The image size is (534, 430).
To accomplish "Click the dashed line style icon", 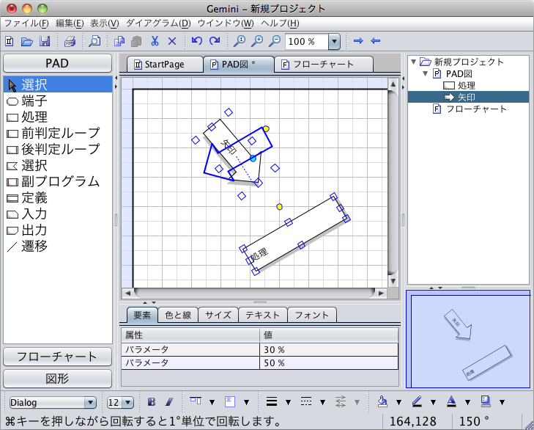I will tap(306, 401).
